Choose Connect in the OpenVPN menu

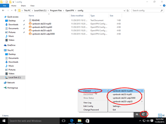[x=93, y=91]
